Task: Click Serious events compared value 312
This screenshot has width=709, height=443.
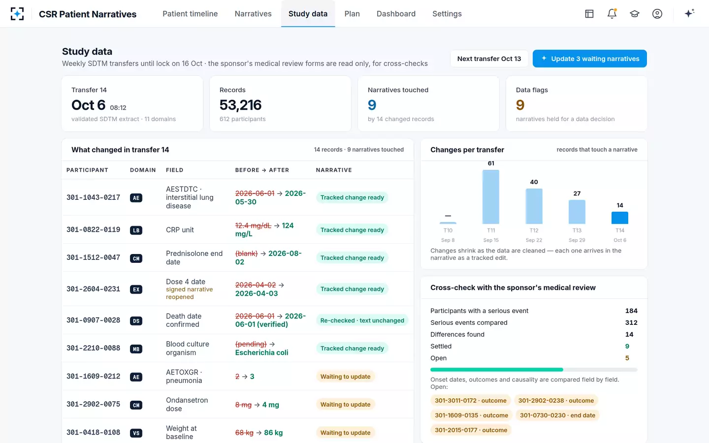Action: (631, 323)
